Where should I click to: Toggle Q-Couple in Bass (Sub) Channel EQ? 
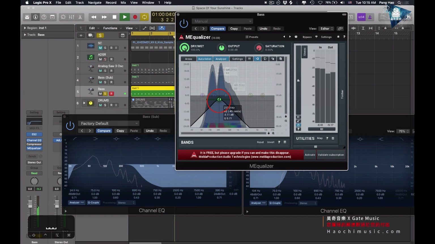click(x=93, y=202)
